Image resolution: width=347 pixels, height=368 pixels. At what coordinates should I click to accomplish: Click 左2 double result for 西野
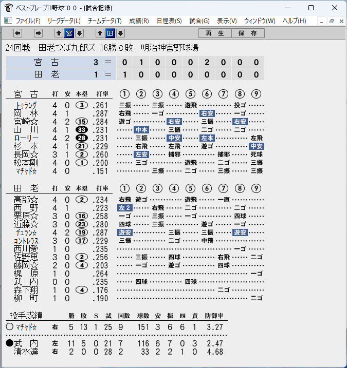tap(125, 208)
